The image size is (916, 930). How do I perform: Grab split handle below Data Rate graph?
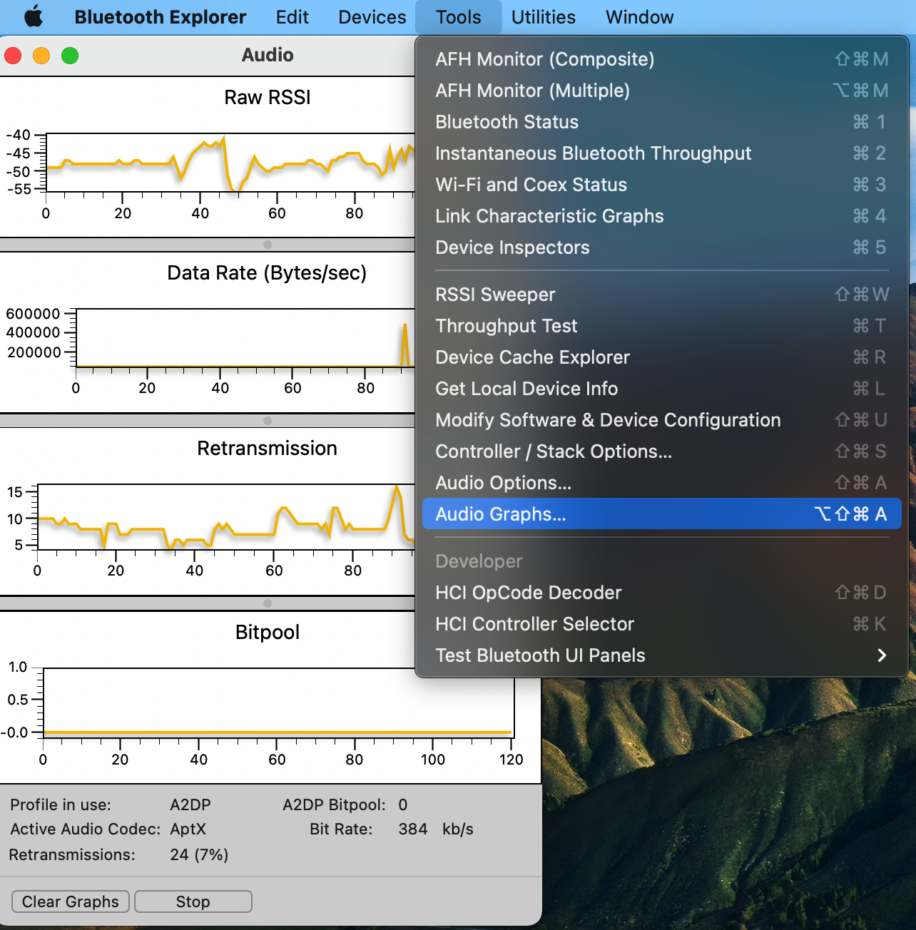[268, 421]
